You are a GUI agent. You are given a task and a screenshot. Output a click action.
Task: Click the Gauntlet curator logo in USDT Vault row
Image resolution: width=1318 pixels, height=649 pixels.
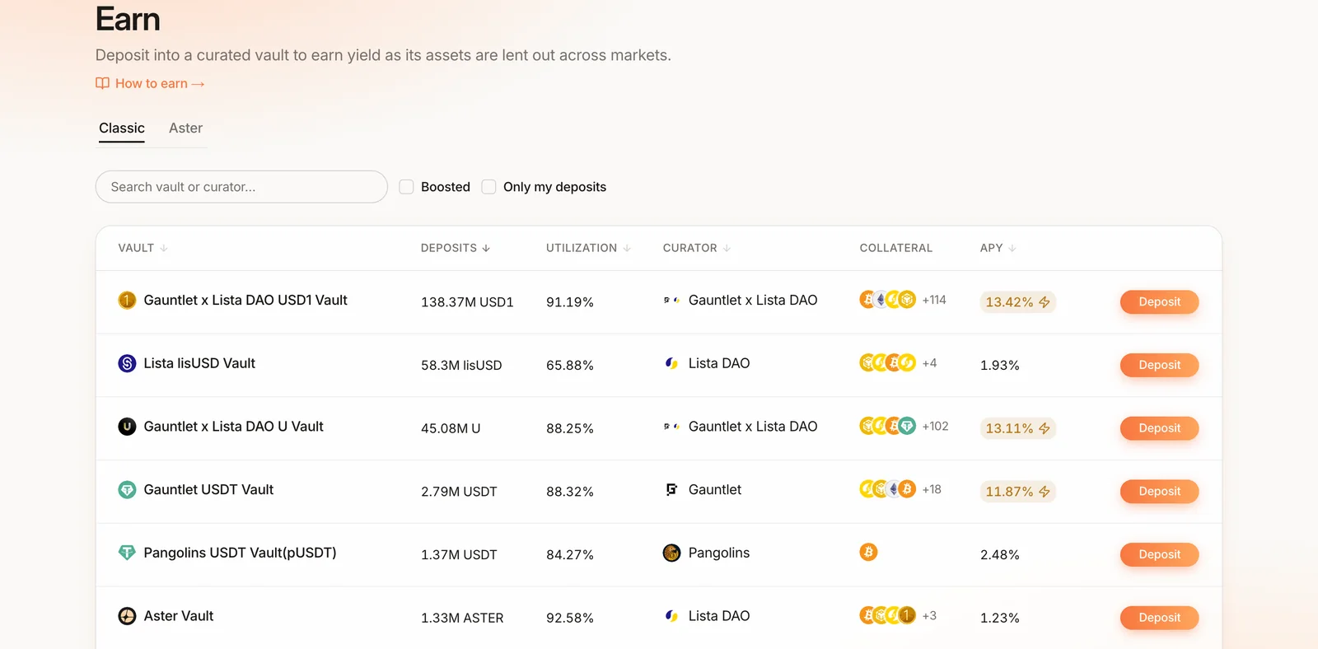671,489
